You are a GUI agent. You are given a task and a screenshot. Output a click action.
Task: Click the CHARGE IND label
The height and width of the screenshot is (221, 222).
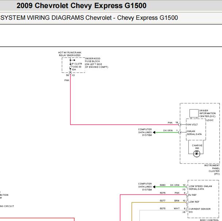tap(197, 147)
